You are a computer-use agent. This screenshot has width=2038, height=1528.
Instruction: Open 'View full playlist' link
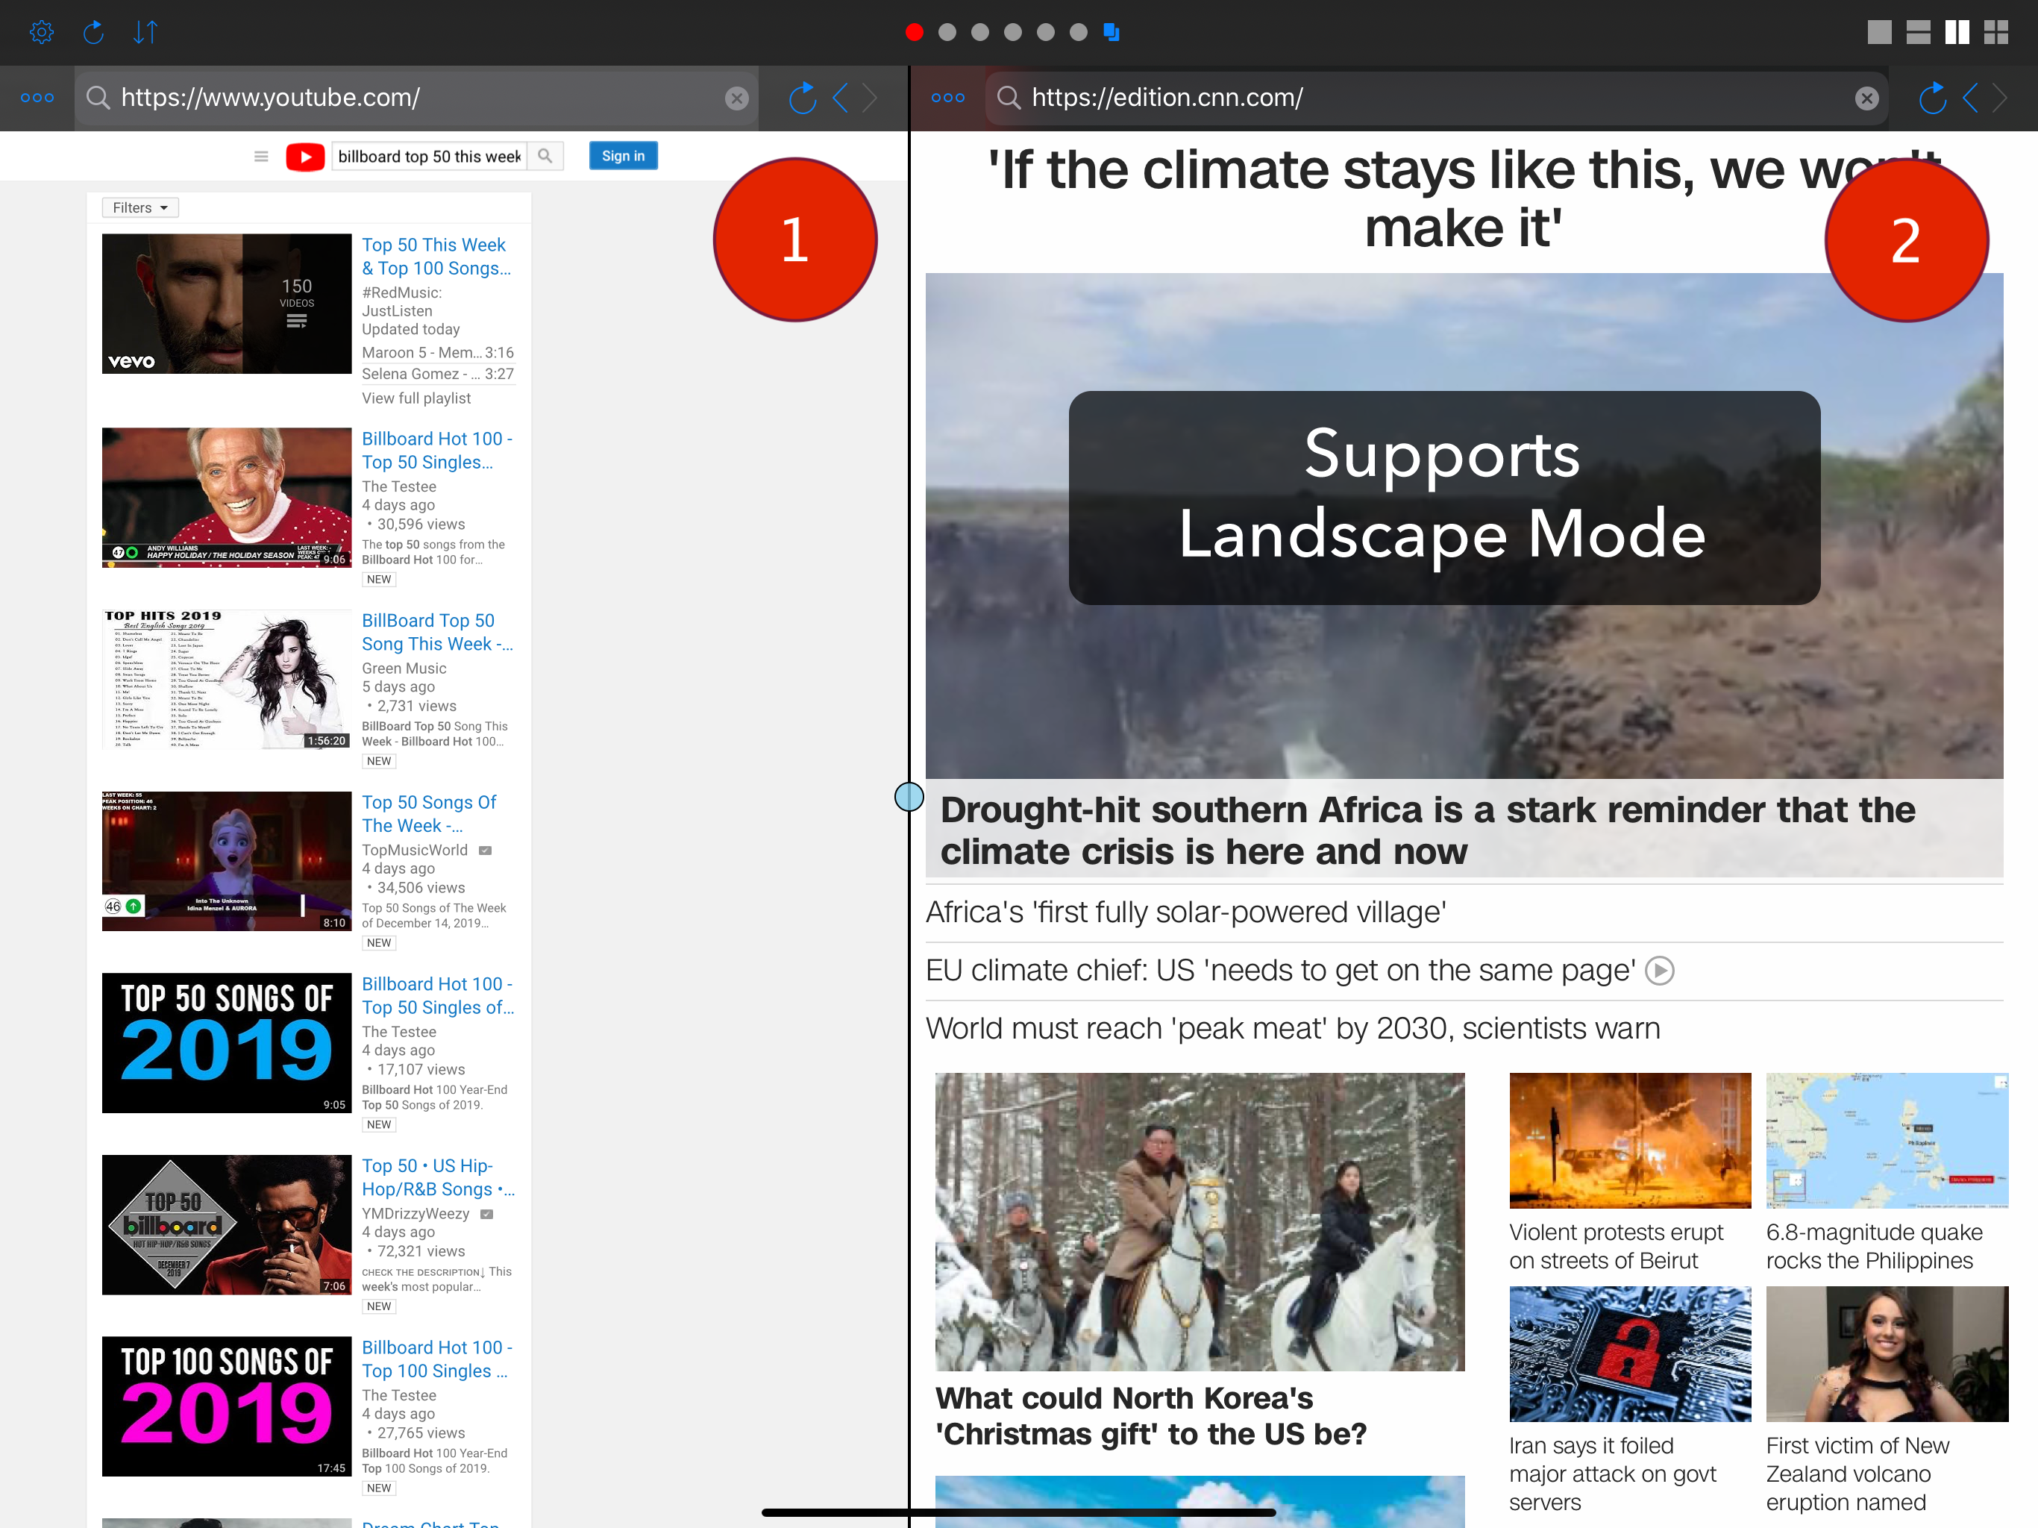click(x=416, y=398)
